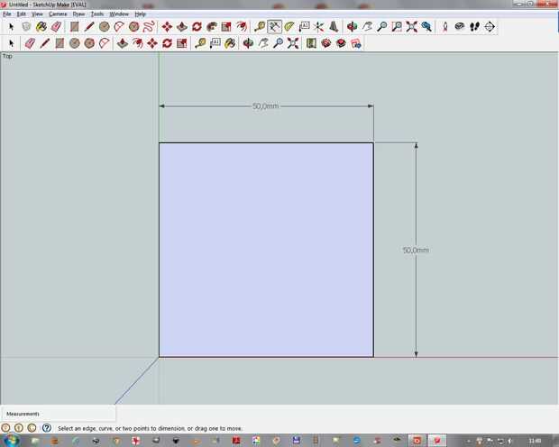Click Add Location map icon

[x=311, y=43]
